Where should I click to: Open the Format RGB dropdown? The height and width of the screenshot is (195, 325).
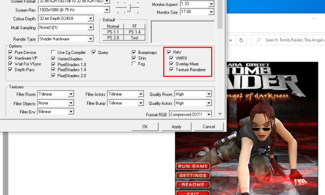click(x=208, y=114)
